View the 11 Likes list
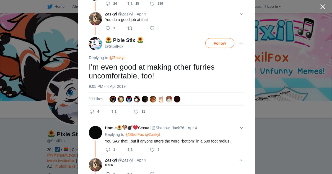332x174 pixels. point(96,99)
